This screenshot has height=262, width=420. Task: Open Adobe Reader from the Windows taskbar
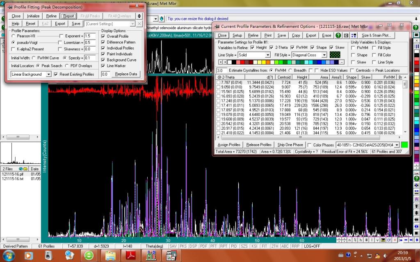pyautogui.click(x=130, y=256)
